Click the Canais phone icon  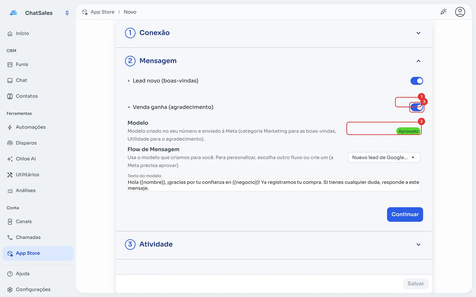click(10, 222)
